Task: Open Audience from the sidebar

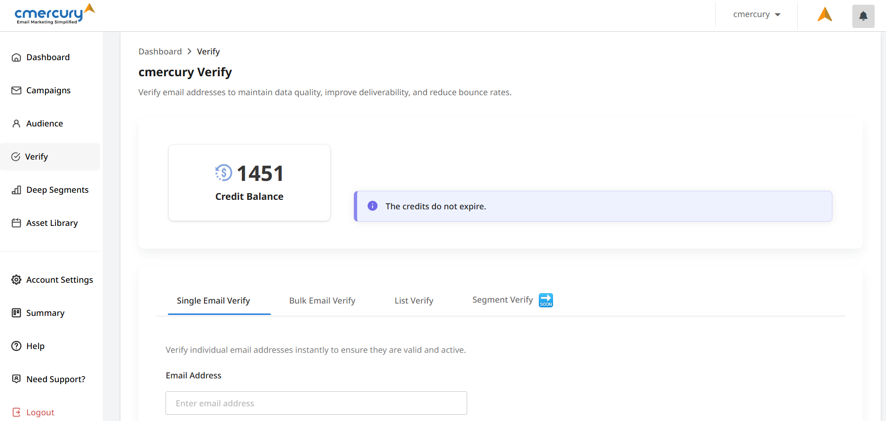Action: click(x=45, y=124)
